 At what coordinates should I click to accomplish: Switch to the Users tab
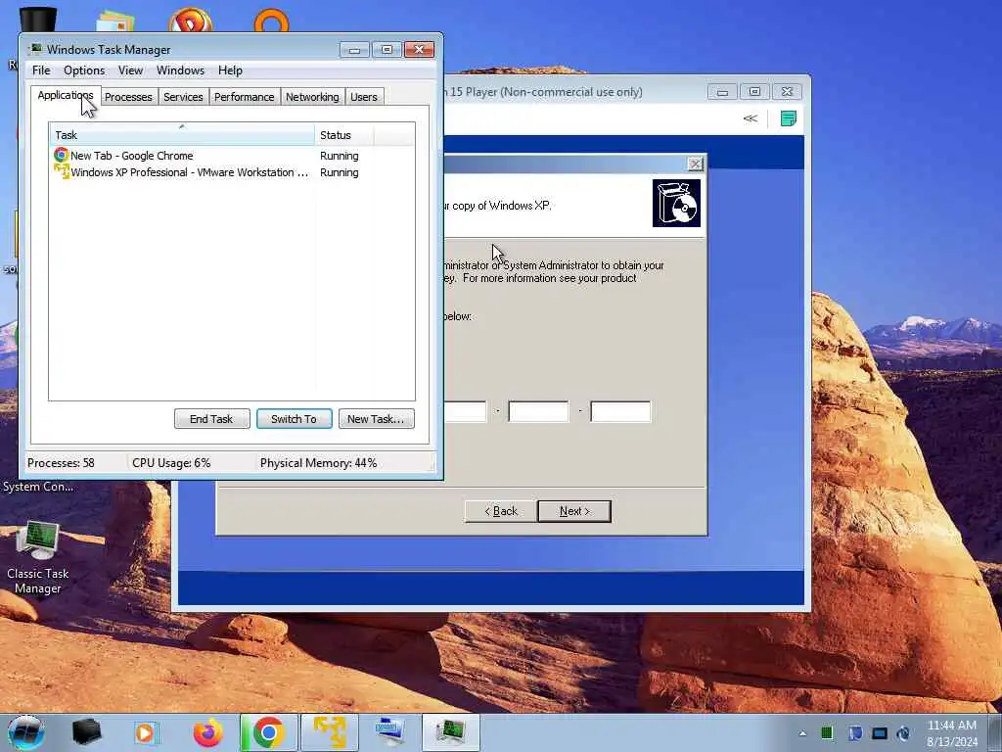(364, 97)
